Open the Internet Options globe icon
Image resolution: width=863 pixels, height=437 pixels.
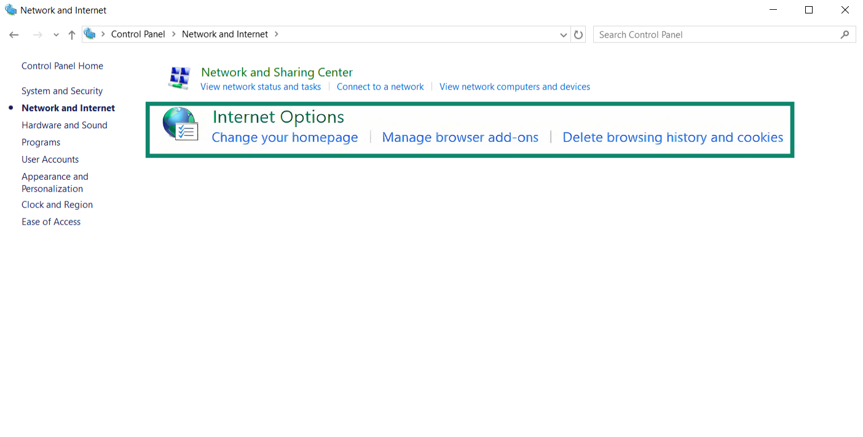(x=180, y=124)
